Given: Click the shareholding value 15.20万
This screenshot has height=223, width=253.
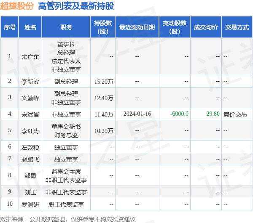Looking at the screenshot, I should 104,82.
